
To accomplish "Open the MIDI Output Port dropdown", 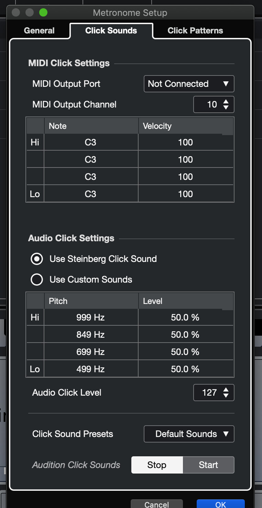I will point(189,84).
